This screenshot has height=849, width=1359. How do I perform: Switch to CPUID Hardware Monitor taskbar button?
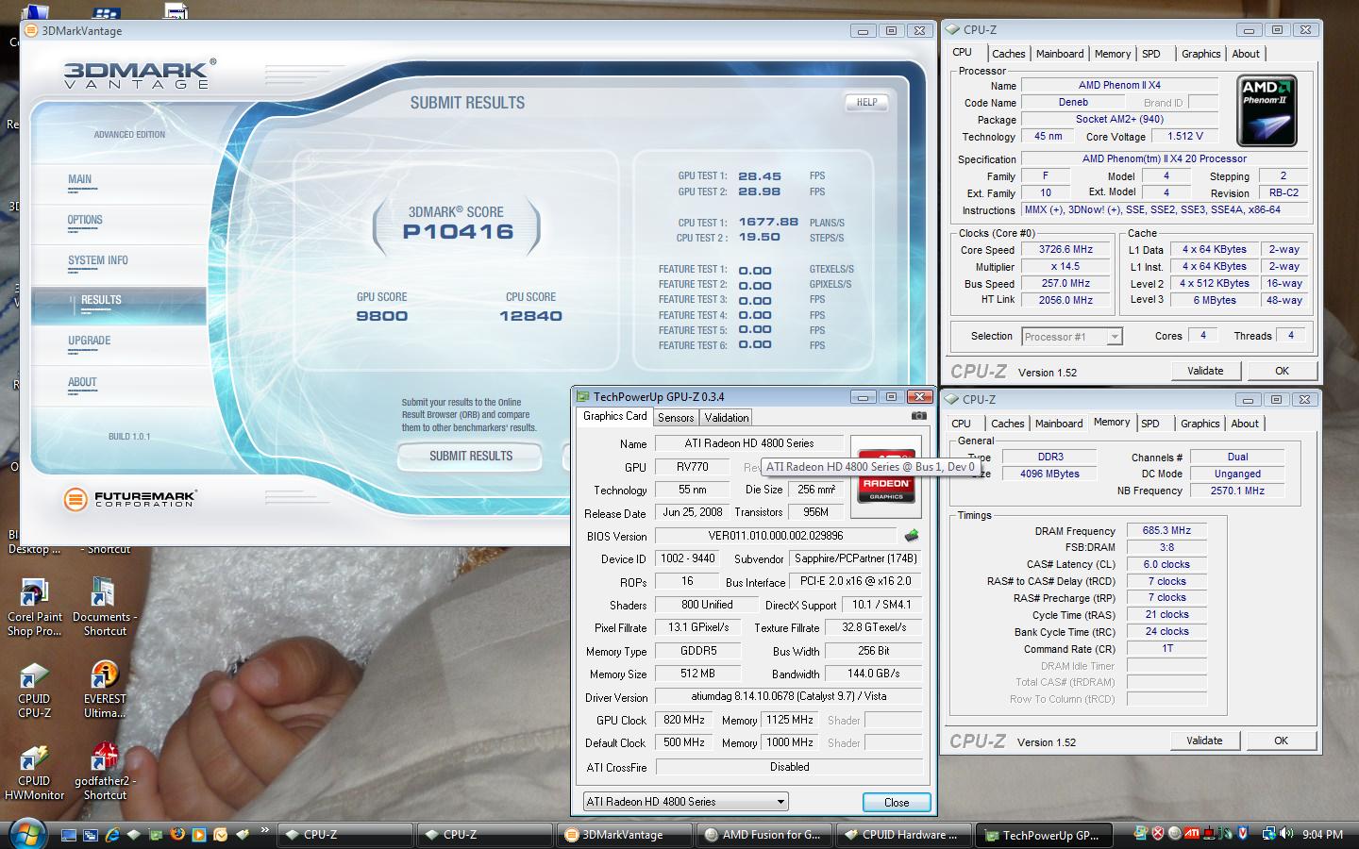tap(905, 834)
